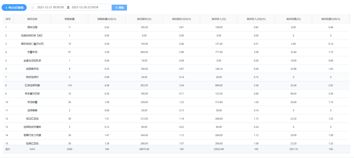The height and width of the screenshot is (158, 354).
Task: Click the 商品收入(元) column header
Action: tap(219, 19)
